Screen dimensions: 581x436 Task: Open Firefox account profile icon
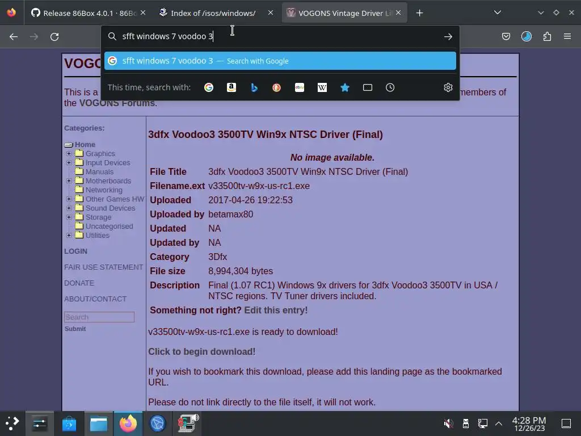527,36
